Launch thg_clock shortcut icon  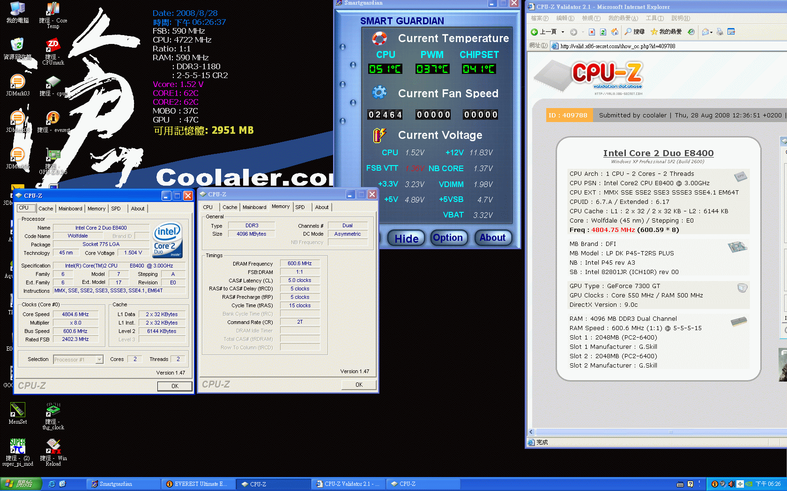pyautogui.click(x=53, y=416)
